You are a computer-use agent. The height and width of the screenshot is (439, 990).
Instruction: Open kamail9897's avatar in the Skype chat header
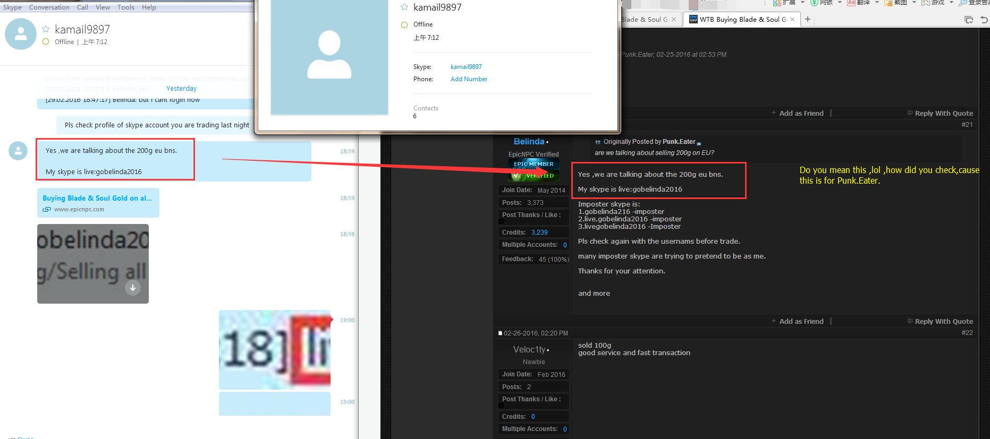[x=21, y=34]
